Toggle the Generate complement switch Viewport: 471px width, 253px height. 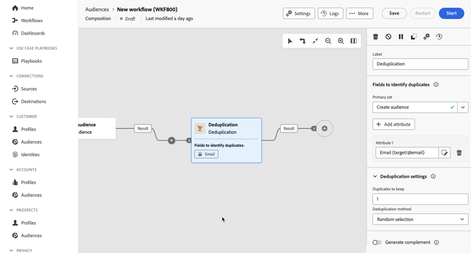coord(377,242)
